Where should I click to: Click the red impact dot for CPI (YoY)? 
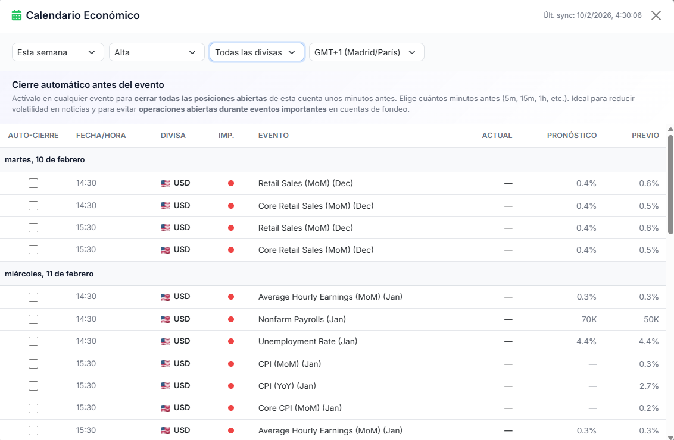[231, 386]
